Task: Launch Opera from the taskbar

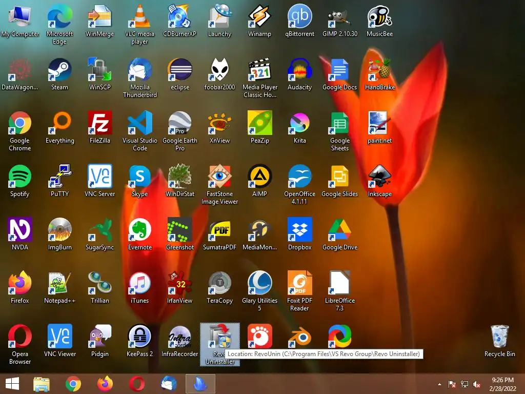Action: [137, 384]
